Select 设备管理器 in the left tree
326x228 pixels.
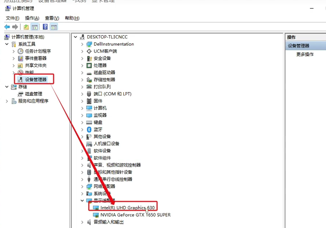point(36,79)
